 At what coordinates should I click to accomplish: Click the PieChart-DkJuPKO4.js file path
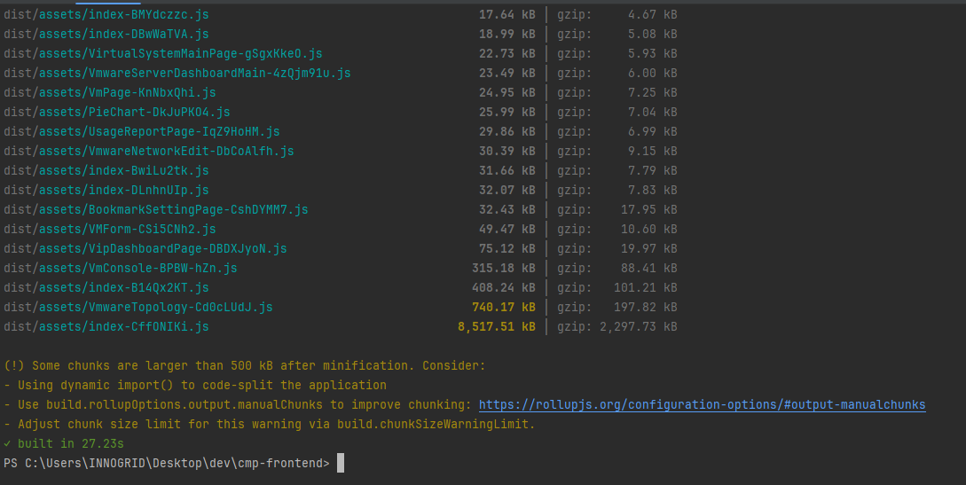coord(116,112)
